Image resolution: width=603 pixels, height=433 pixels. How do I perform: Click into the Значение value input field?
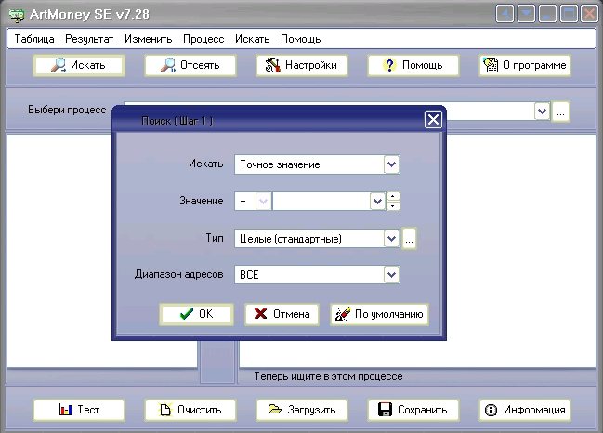point(321,201)
